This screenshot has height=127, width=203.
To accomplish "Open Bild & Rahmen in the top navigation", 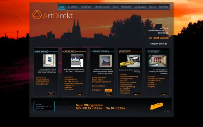I will click(x=73, y=7).
